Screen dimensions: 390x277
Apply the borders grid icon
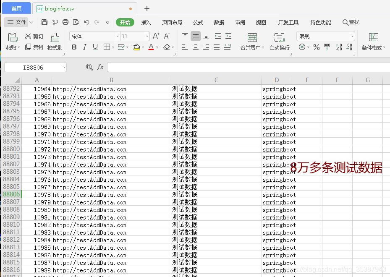(x=107, y=47)
